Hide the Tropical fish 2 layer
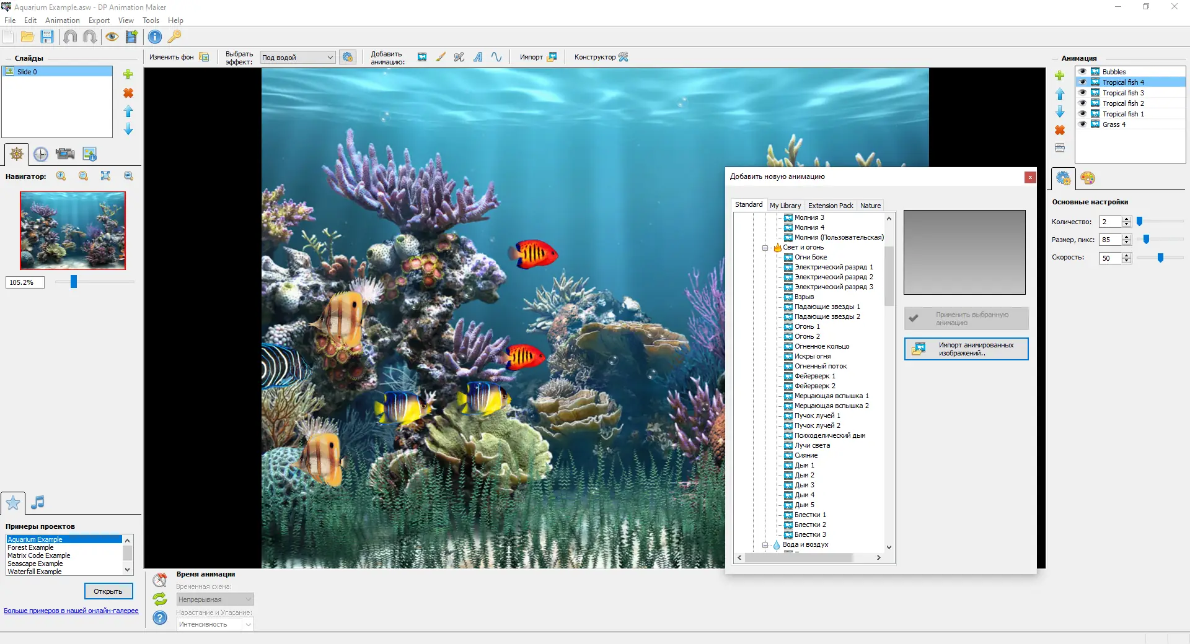This screenshot has height=644, width=1190. 1082,103
